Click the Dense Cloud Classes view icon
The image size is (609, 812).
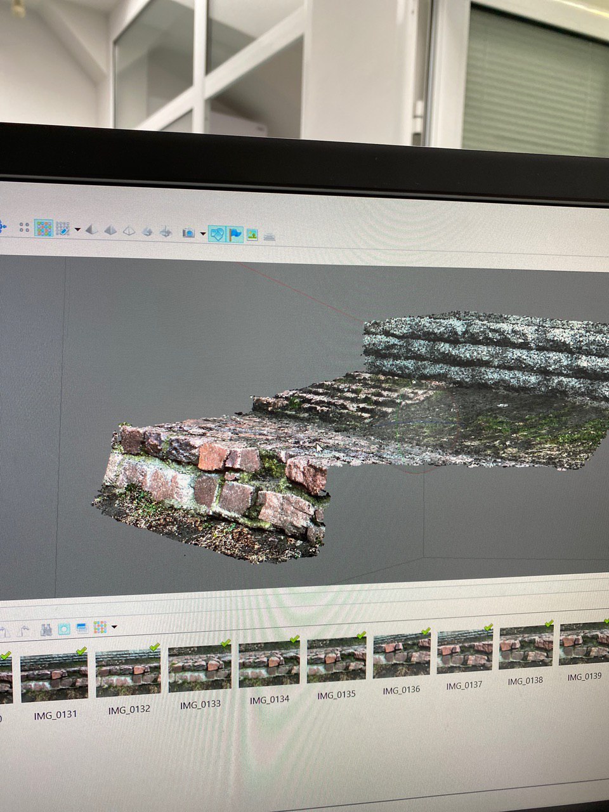pos(63,228)
